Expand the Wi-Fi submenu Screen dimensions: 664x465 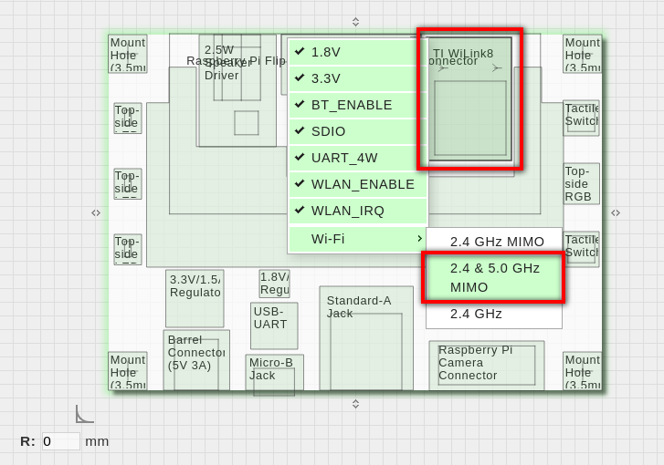(x=358, y=239)
